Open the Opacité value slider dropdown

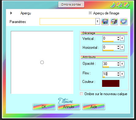tap(122, 64)
